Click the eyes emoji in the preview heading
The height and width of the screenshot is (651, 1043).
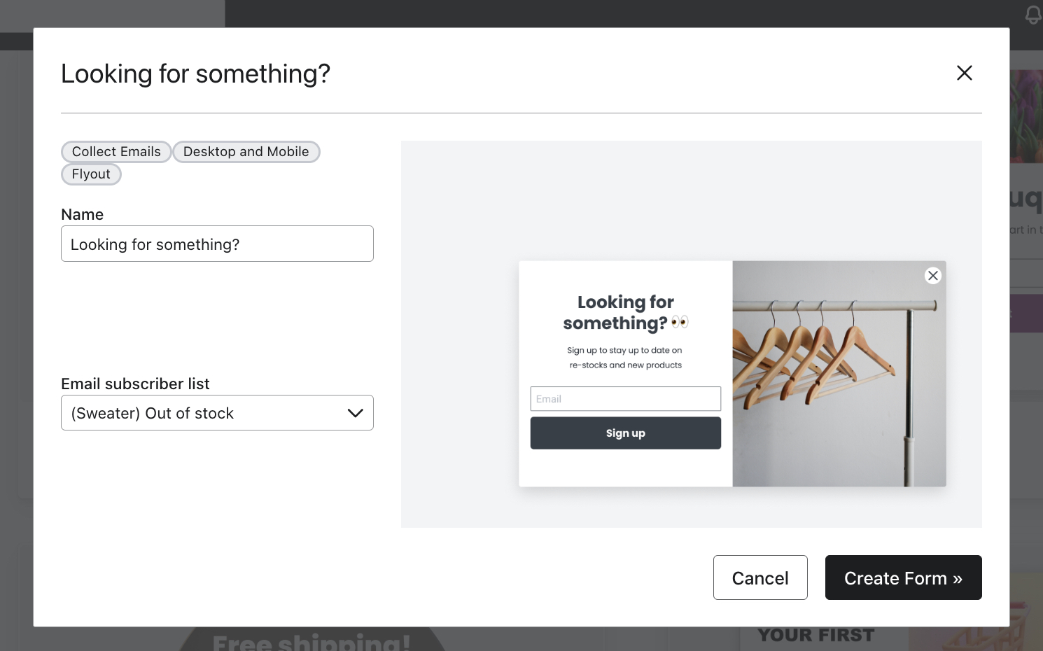pos(679,321)
